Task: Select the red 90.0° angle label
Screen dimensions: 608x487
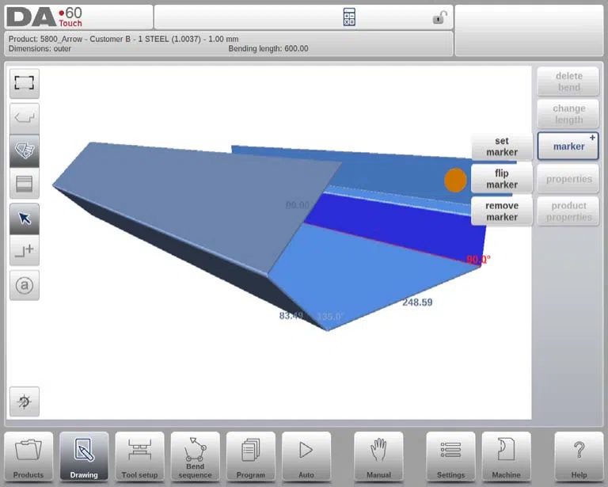Action: pos(478,259)
